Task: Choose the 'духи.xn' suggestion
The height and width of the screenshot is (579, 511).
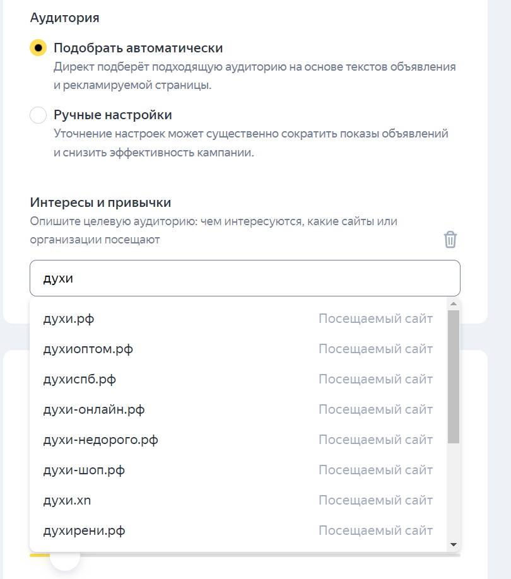Action: [68, 501]
